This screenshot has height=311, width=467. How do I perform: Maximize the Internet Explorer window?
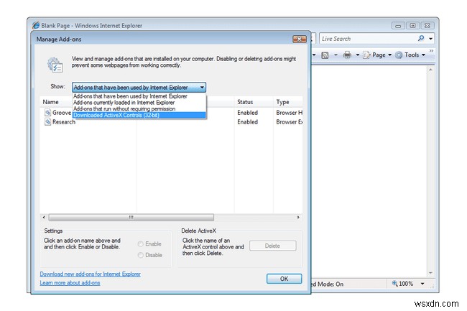[x=413, y=26]
